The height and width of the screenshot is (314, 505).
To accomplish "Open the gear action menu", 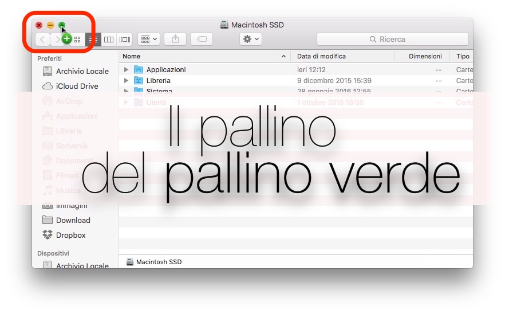I will click(251, 40).
